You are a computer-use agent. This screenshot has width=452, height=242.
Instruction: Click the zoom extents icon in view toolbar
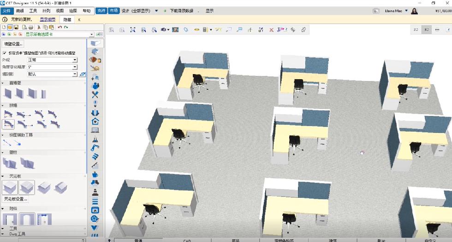[x=133, y=30]
